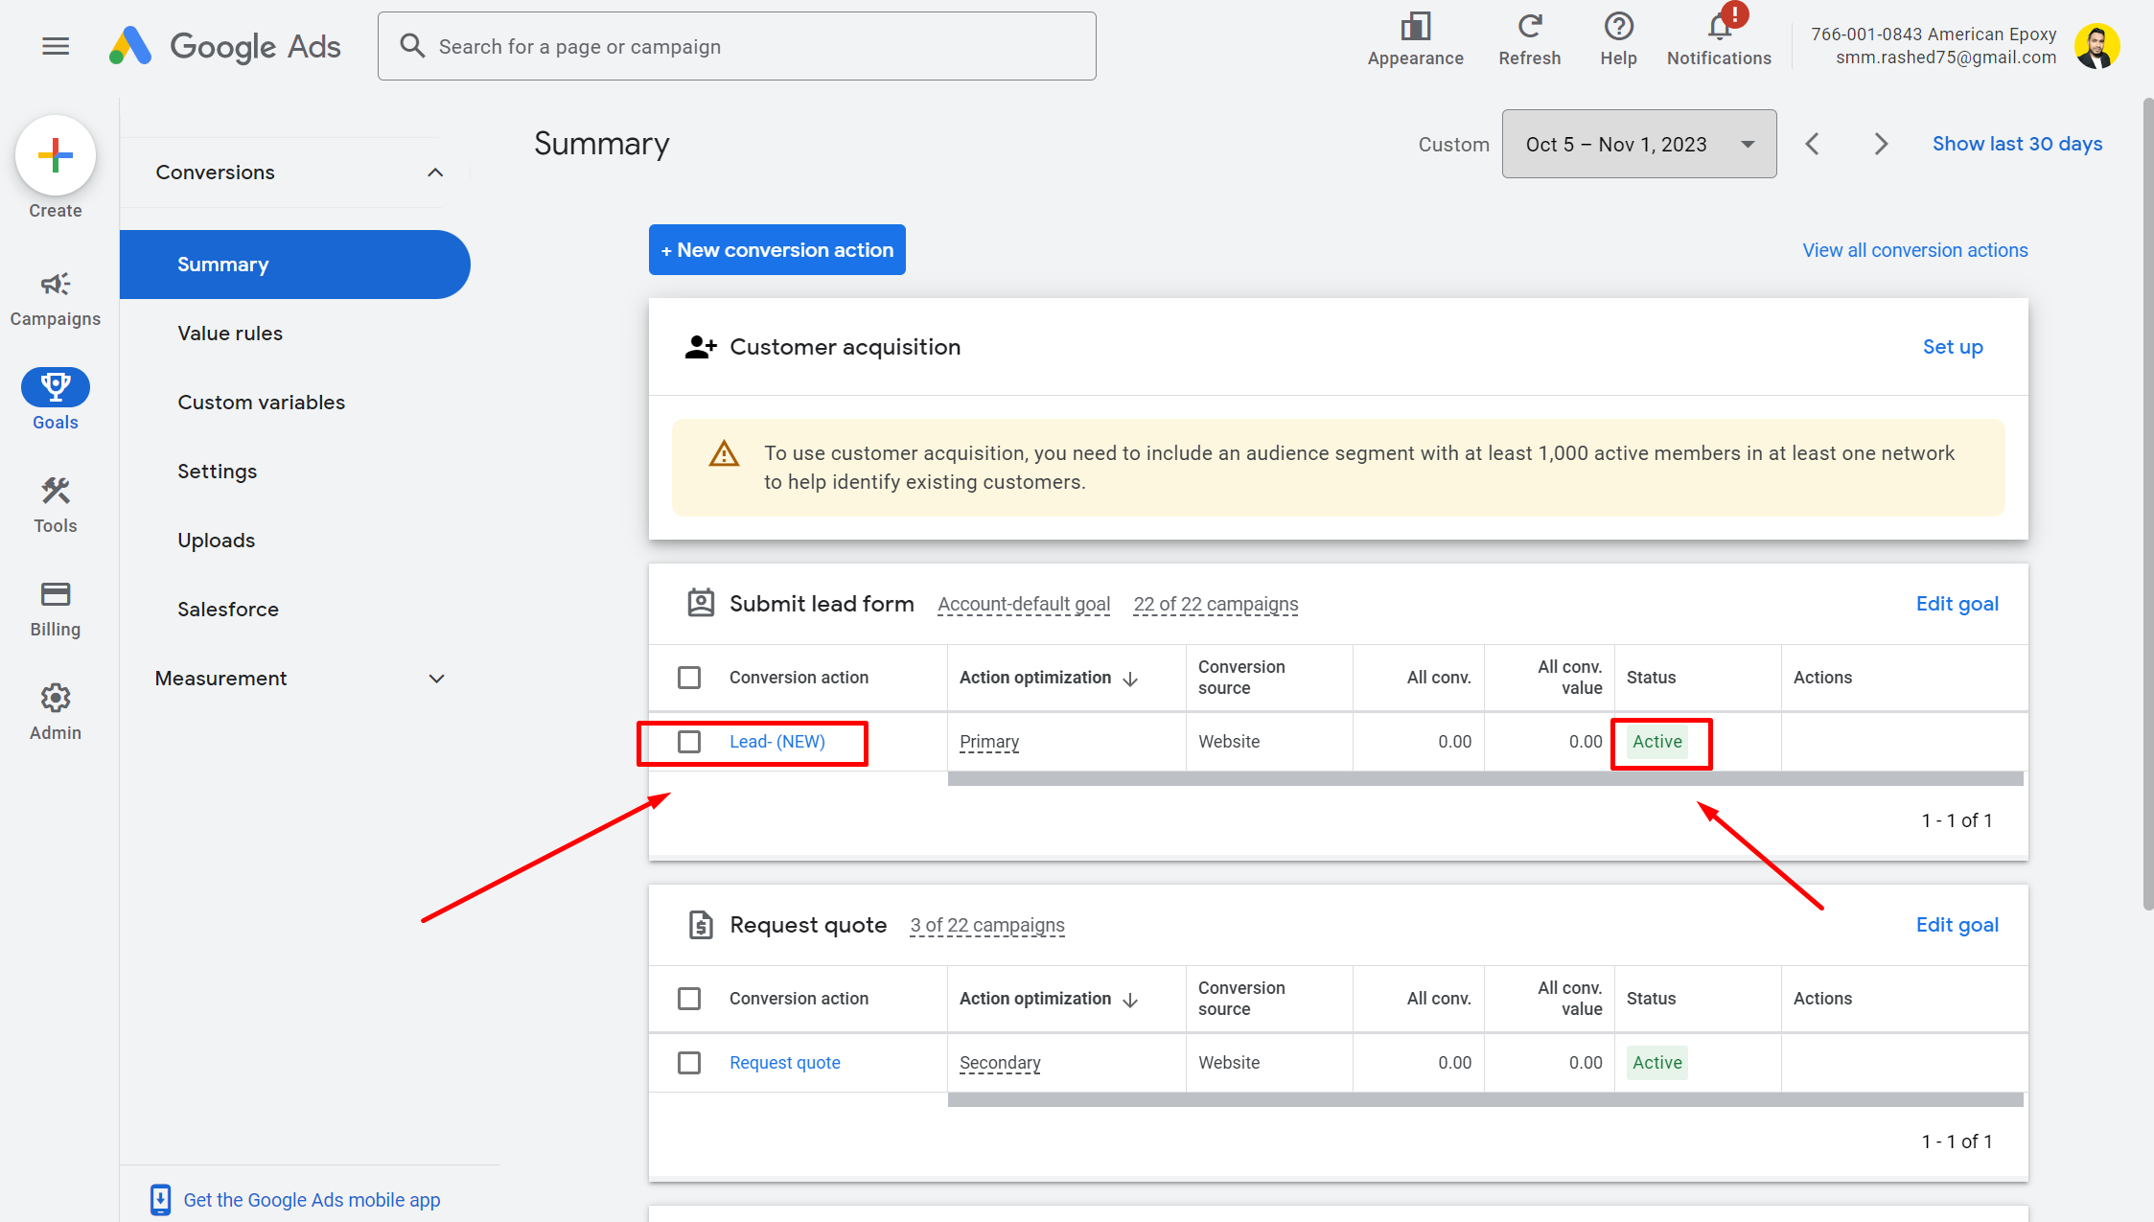
Task: Open the Appearance icon
Action: tap(1415, 27)
